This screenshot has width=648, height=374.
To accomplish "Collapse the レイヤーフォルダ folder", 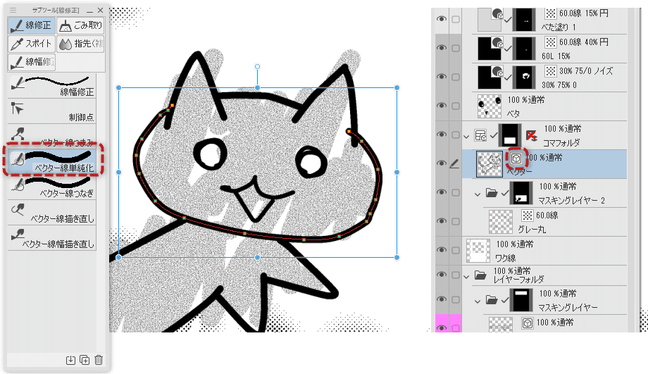I will coord(467,275).
